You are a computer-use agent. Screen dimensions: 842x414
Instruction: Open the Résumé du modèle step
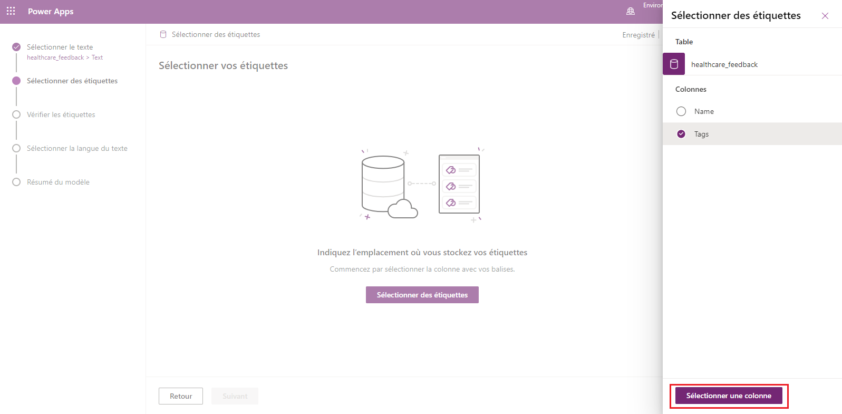[58, 182]
